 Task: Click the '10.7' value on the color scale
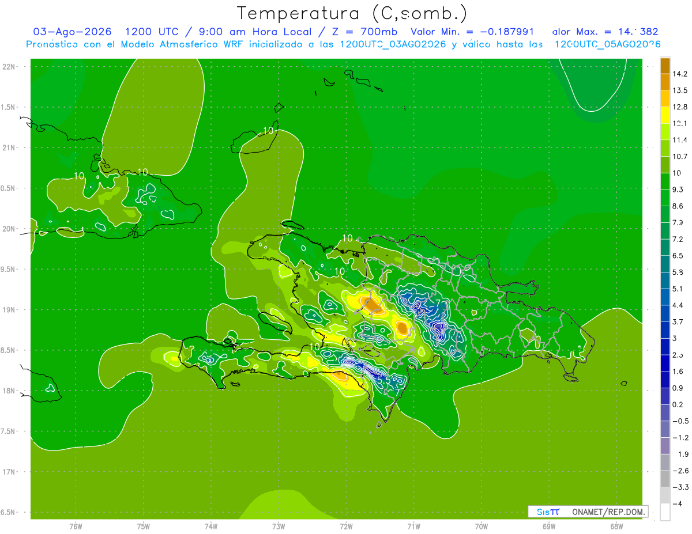click(680, 157)
